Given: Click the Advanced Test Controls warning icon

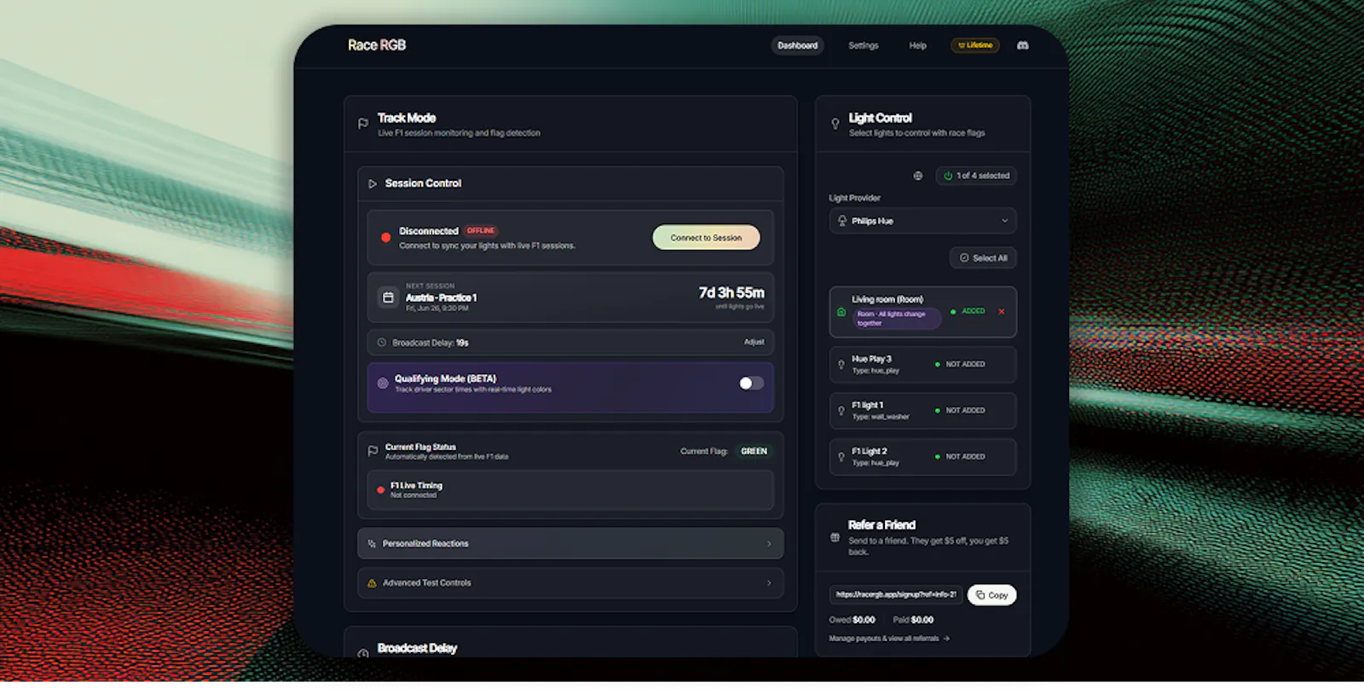Looking at the screenshot, I should coord(372,583).
